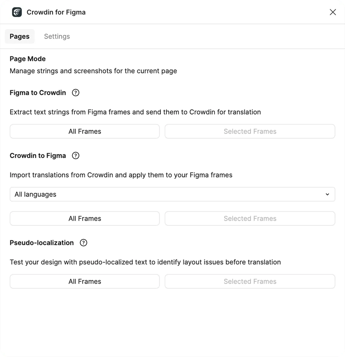Screen dimensions: 345x357
Task: Open help for Pseudo-localization section
Action: point(83,243)
